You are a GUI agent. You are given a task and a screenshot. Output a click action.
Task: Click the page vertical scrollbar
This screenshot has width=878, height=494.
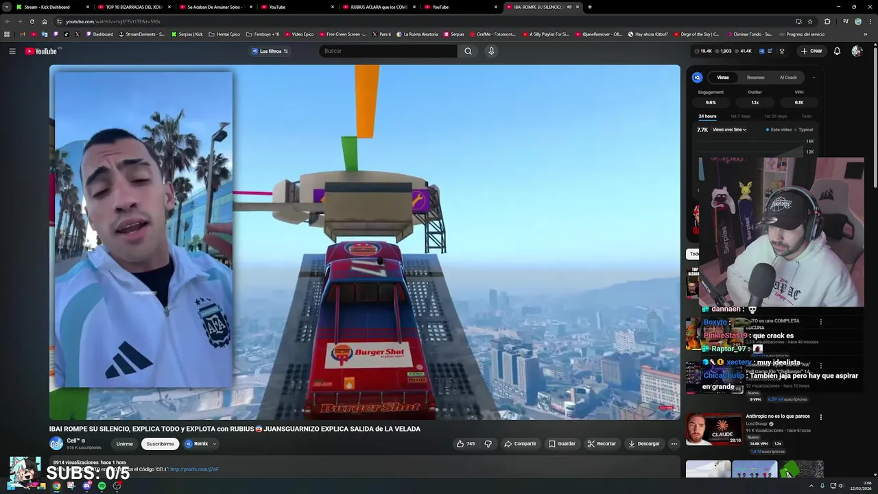click(x=875, y=117)
